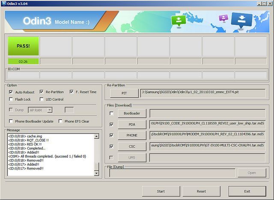Click the message log scrollbar thumb

pyautogui.click(x=96, y=166)
